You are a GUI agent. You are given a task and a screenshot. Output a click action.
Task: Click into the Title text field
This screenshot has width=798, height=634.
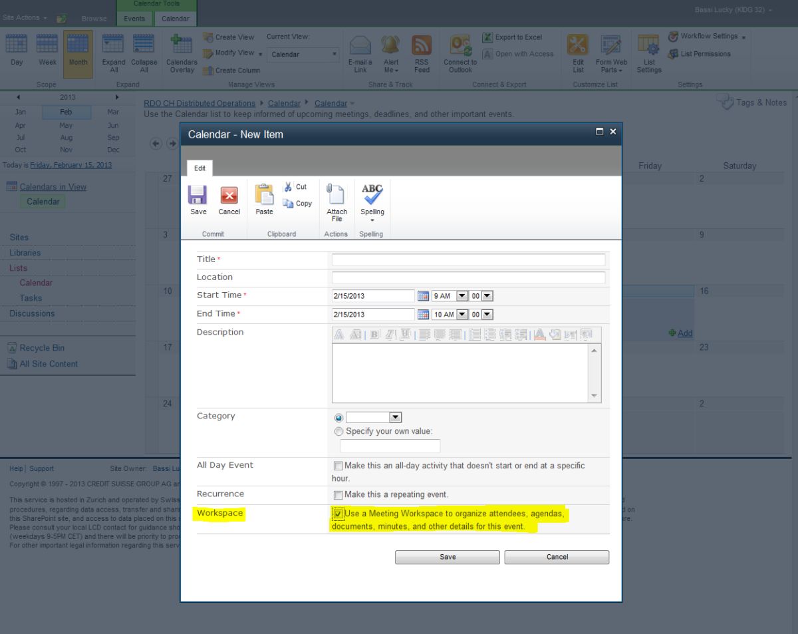[x=469, y=259]
